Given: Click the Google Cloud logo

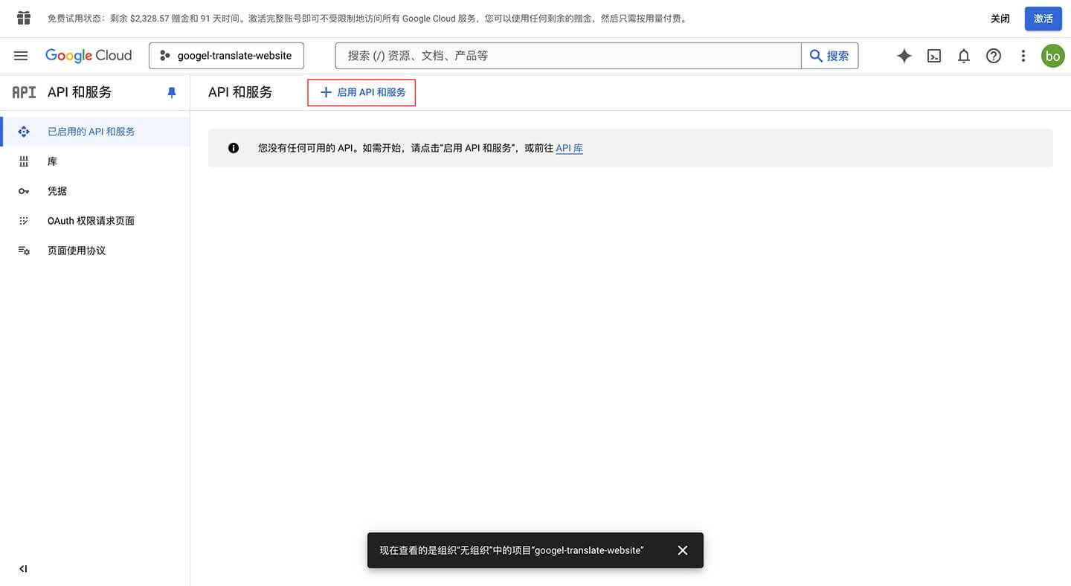Looking at the screenshot, I should click(x=89, y=56).
